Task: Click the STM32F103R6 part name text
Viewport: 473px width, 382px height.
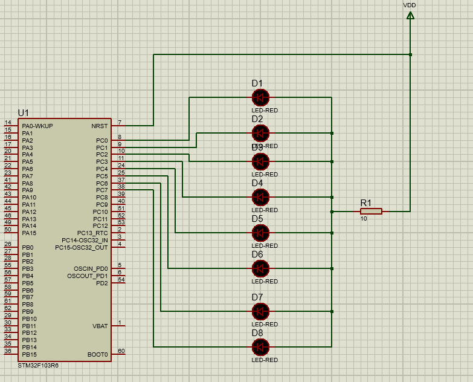Action: click(x=38, y=366)
